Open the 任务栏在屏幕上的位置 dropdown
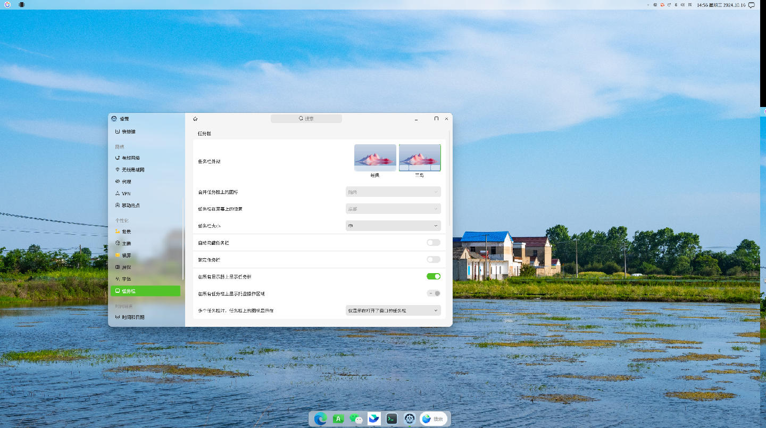 click(393, 209)
